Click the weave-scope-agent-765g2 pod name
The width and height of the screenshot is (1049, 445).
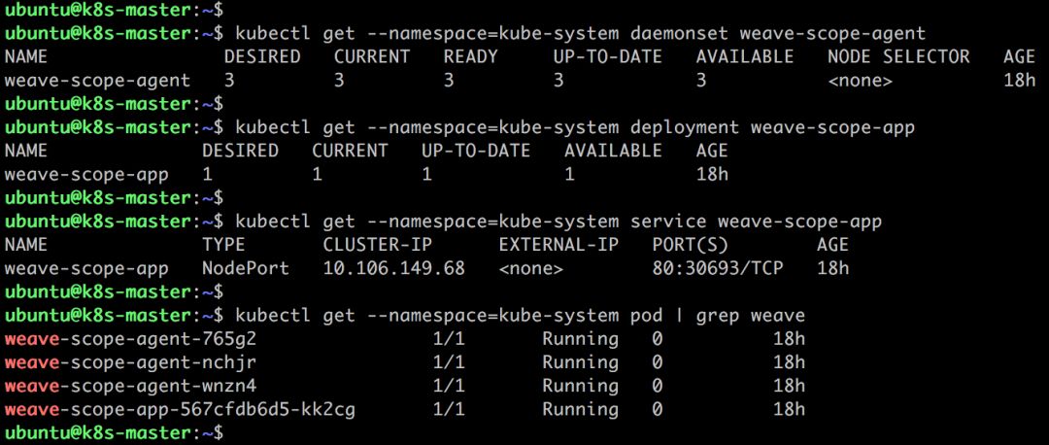130,339
